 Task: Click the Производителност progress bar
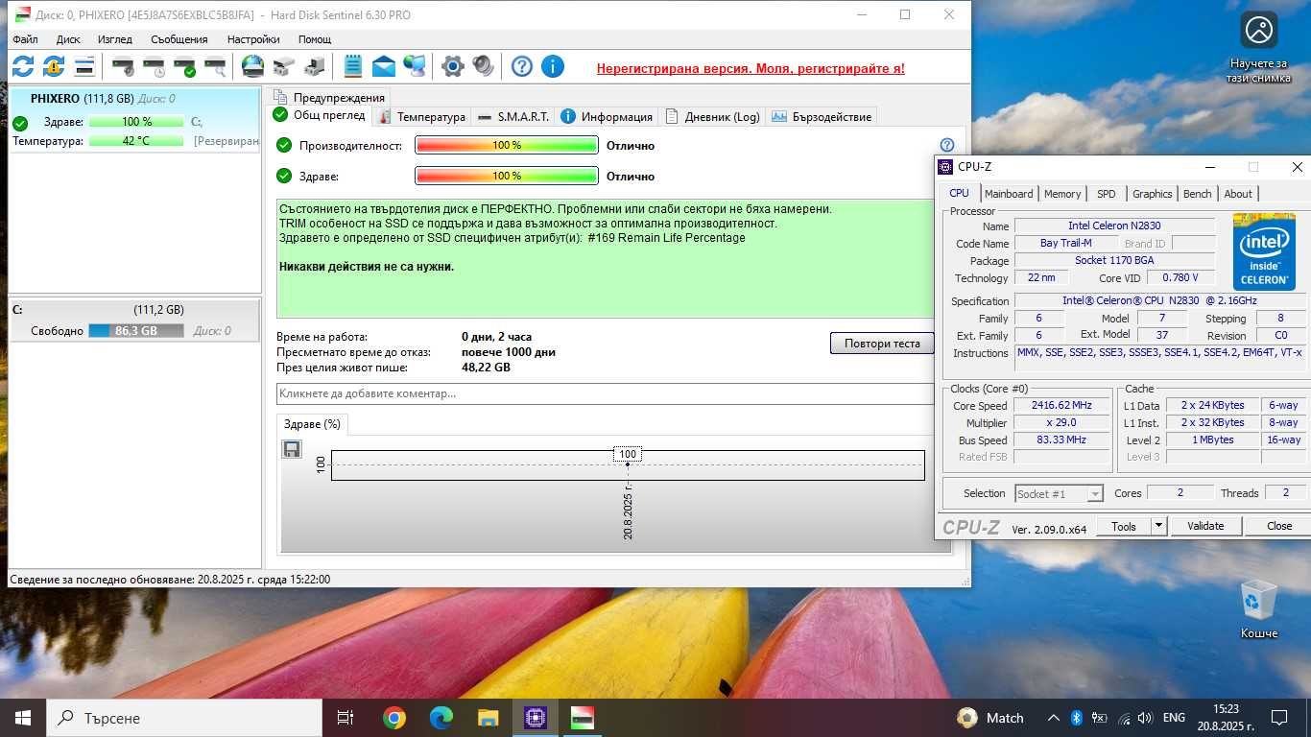coord(507,145)
